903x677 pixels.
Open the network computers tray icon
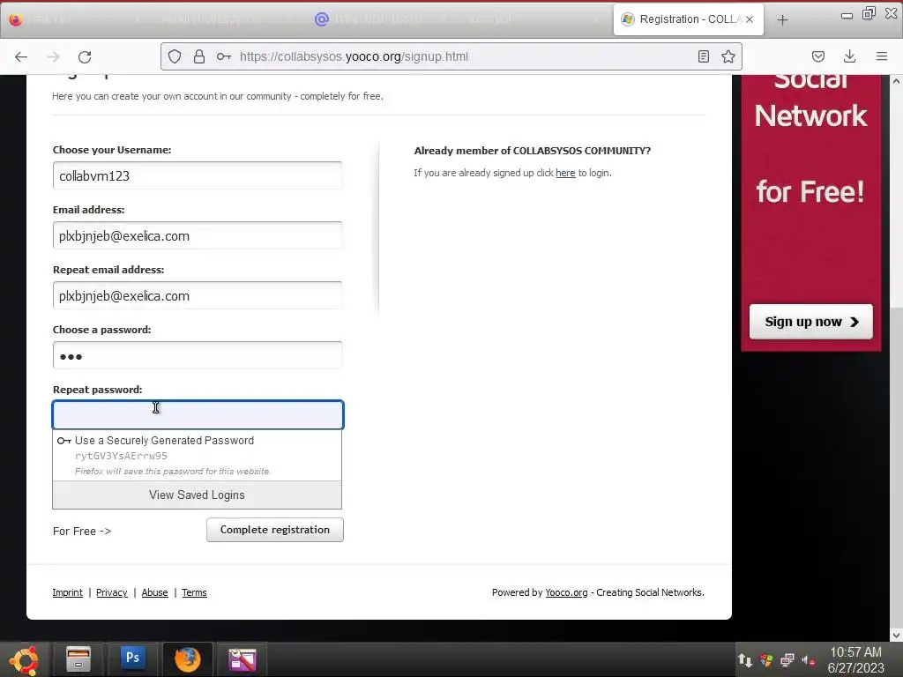[x=787, y=659]
